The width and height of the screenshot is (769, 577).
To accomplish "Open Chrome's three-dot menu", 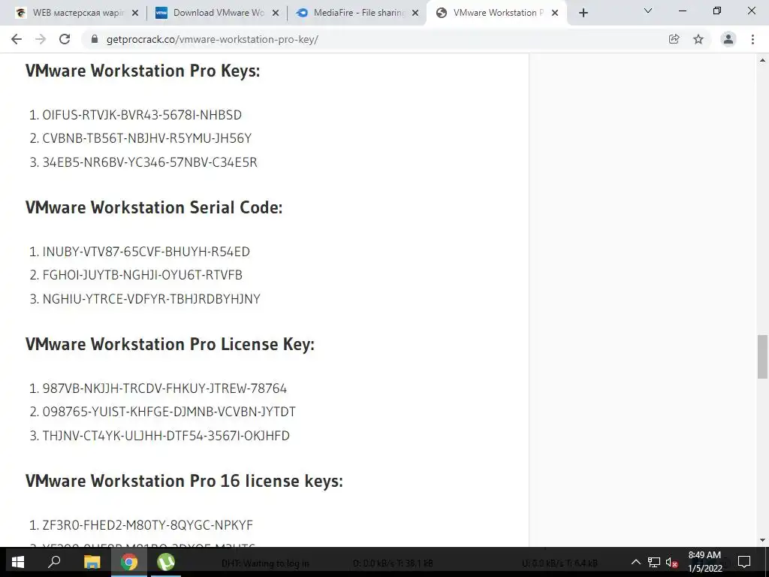I will tap(752, 39).
